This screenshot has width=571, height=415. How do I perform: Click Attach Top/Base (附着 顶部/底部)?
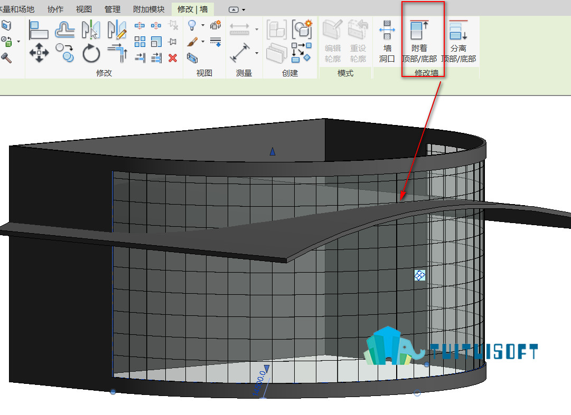click(x=419, y=41)
